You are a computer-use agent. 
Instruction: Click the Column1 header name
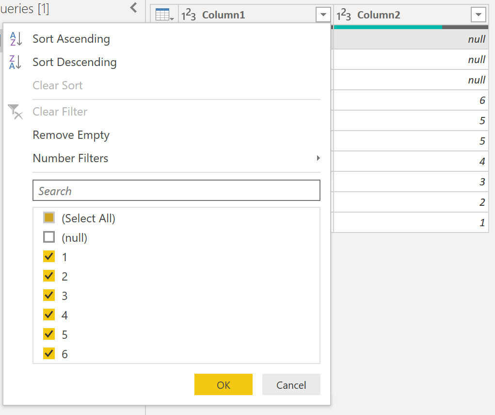pos(224,15)
